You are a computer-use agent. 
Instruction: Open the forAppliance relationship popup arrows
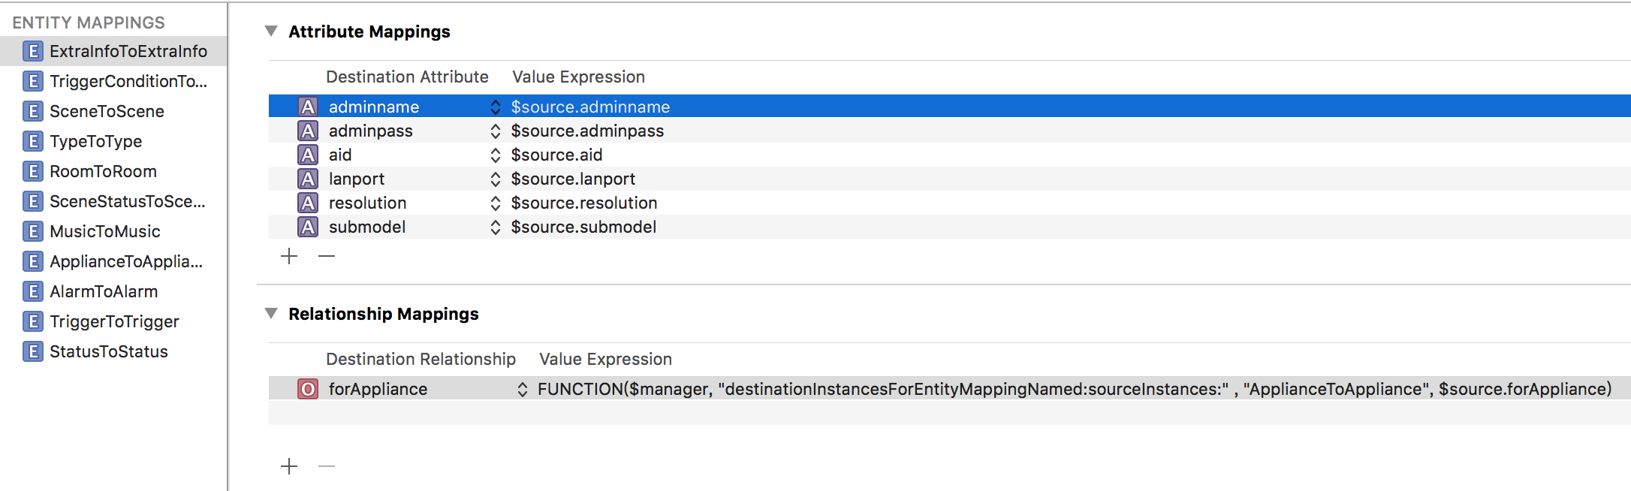tap(522, 389)
